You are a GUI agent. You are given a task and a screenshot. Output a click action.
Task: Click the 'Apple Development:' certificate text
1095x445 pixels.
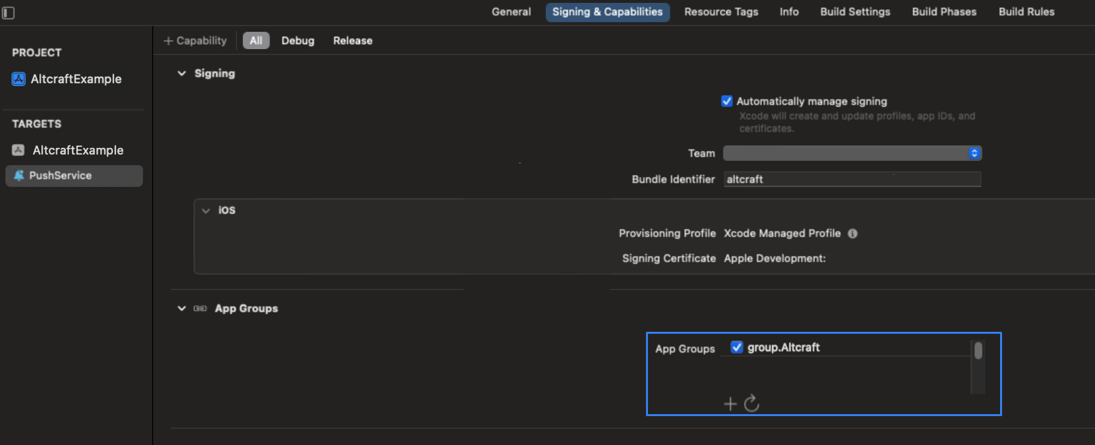point(775,259)
